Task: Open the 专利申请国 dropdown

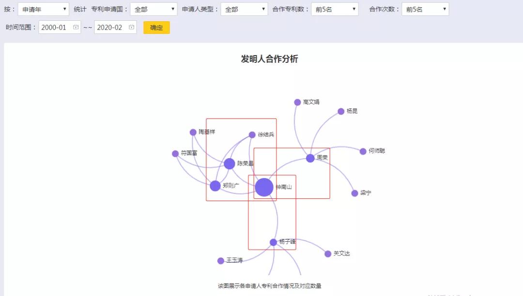Action: coord(154,9)
